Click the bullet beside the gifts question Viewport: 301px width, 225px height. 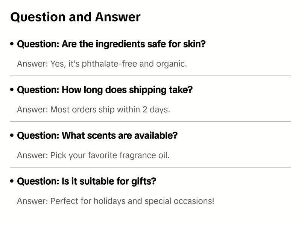tap(12, 181)
